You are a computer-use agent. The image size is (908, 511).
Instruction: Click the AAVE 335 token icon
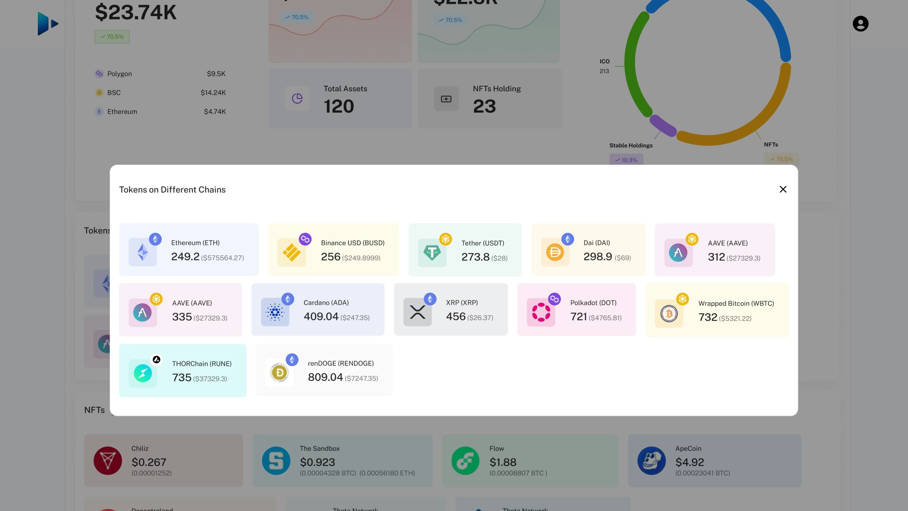click(143, 312)
